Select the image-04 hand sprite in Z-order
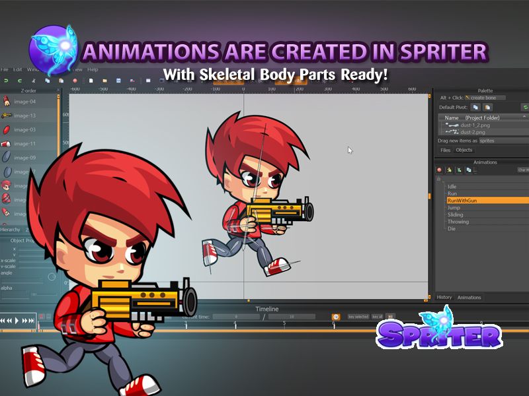The height and width of the screenshot is (396, 529). point(6,101)
